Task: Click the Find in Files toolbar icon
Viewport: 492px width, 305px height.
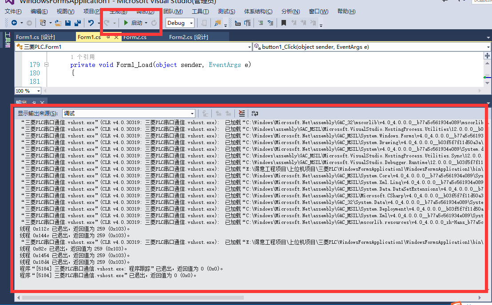Action: (x=217, y=23)
